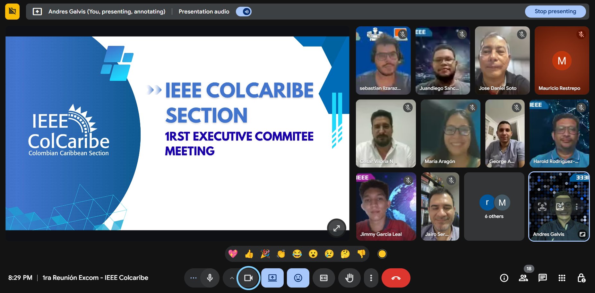Send the surprised face reaction
The width and height of the screenshot is (595, 293).
[x=313, y=254]
